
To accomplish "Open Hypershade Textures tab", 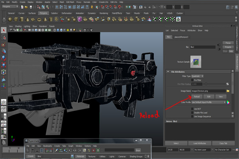I will (92, 156).
